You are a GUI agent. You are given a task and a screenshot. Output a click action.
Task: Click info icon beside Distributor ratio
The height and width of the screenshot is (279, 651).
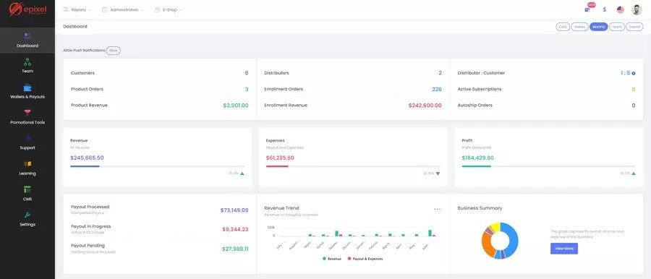click(x=634, y=73)
